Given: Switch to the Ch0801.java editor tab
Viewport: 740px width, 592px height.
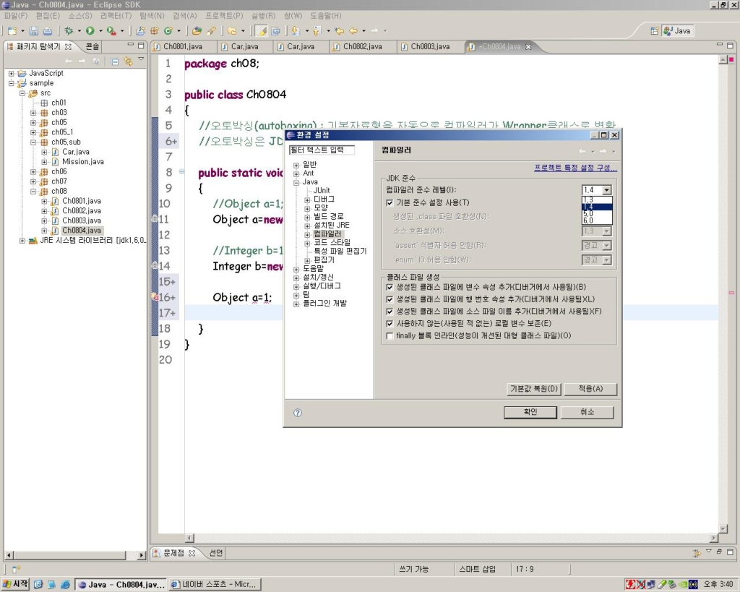Looking at the screenshot, I should click(183, 46).
